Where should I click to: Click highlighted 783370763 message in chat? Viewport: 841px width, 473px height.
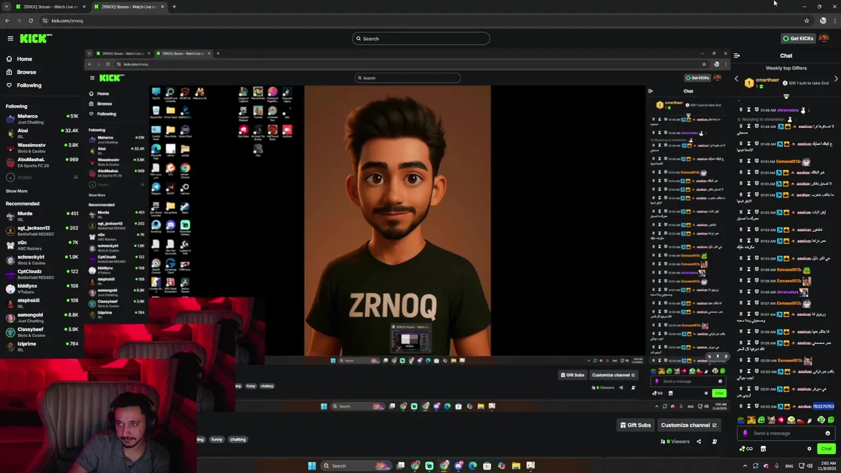coord(823,407)
